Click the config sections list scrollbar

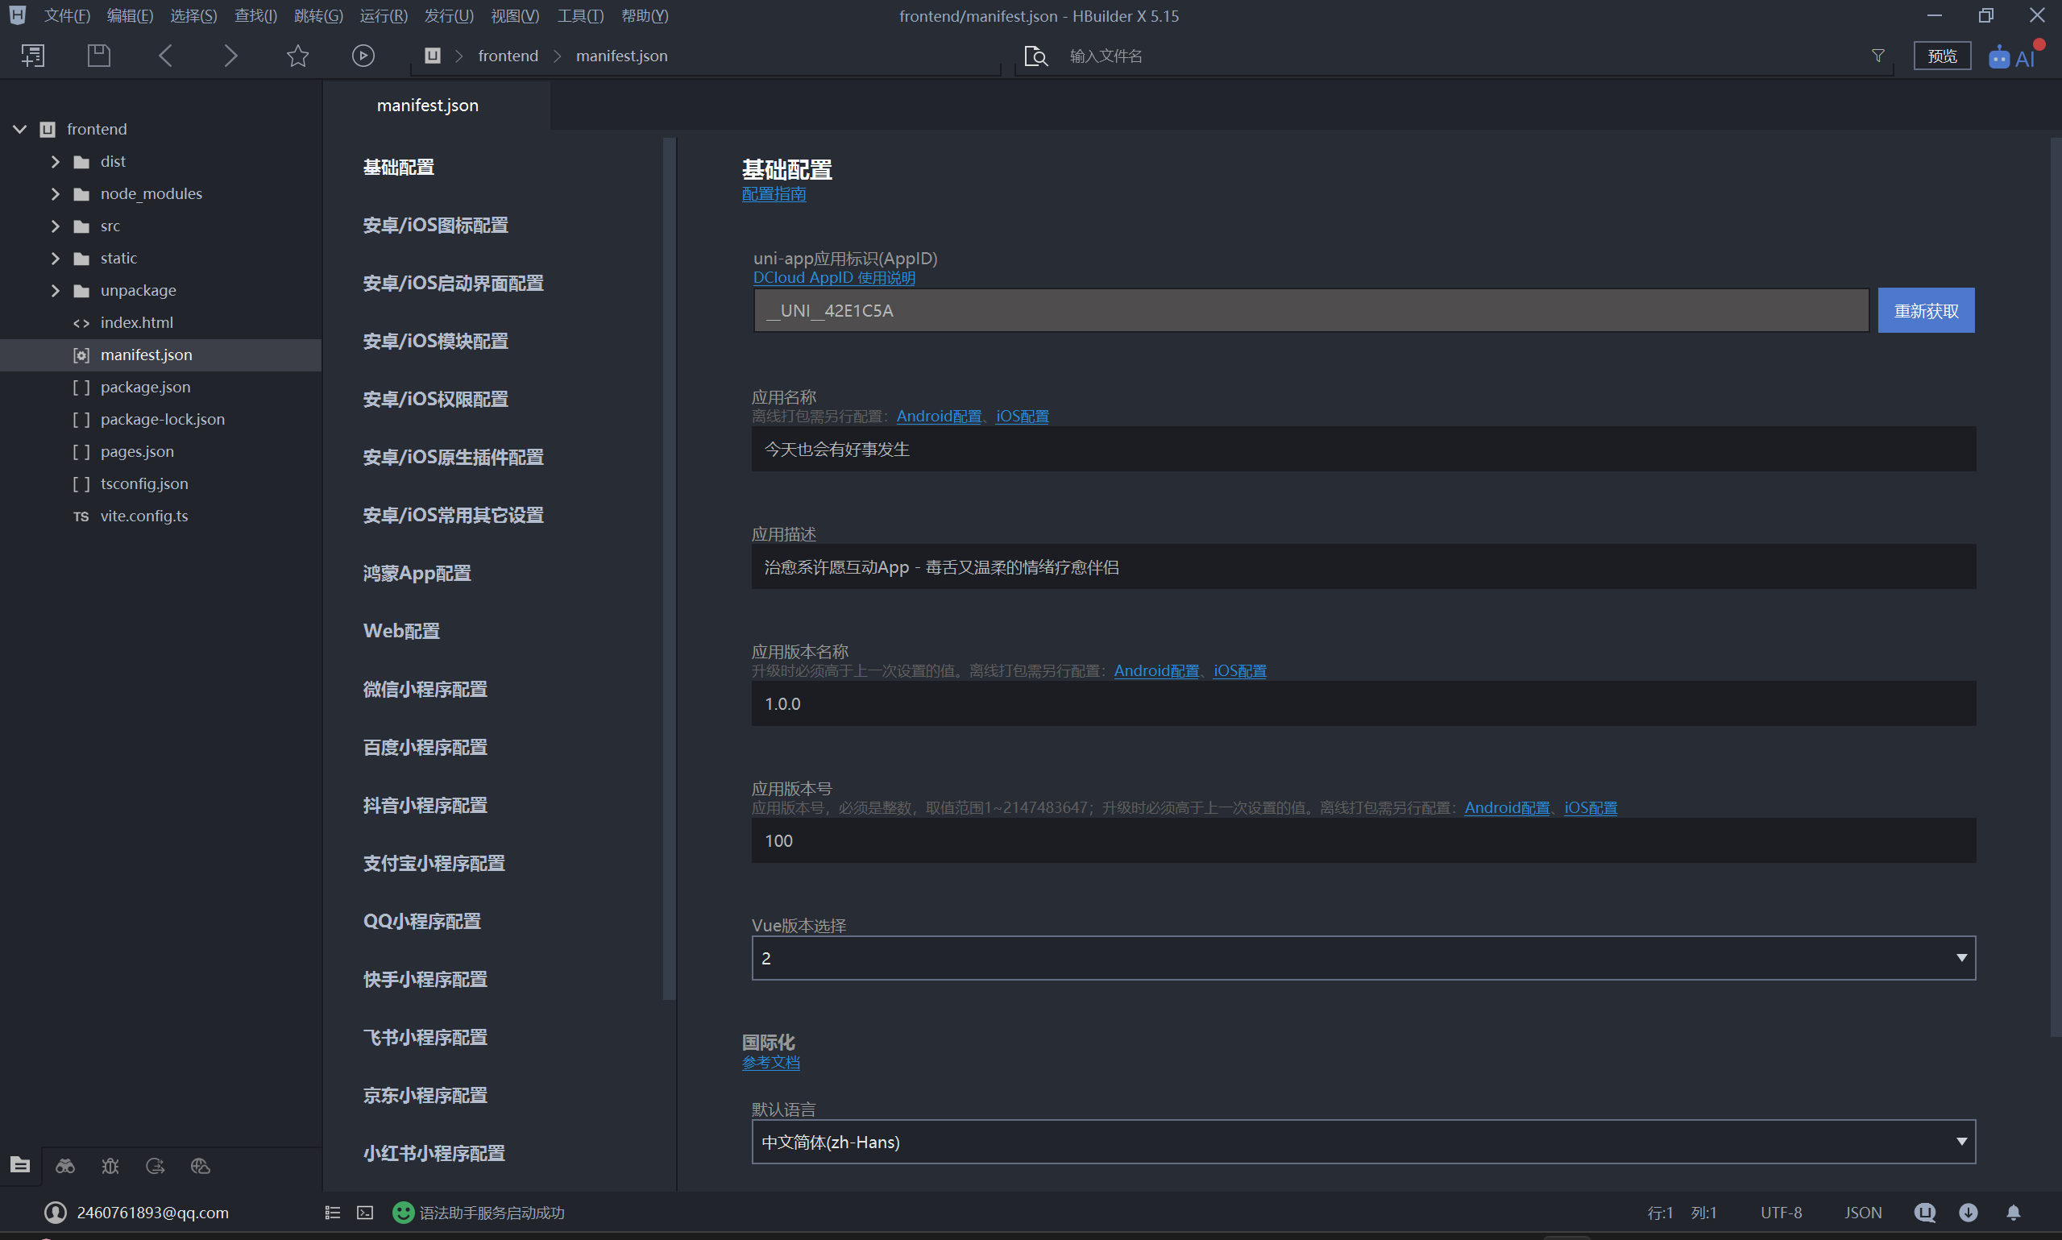pos(668,568)
